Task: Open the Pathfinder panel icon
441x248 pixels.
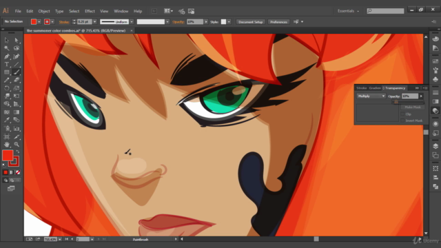Action: 435,187
